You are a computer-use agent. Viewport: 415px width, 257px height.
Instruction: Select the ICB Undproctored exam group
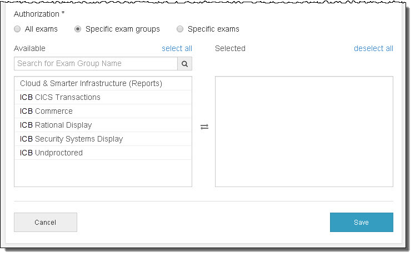click(x=51, y=153)
